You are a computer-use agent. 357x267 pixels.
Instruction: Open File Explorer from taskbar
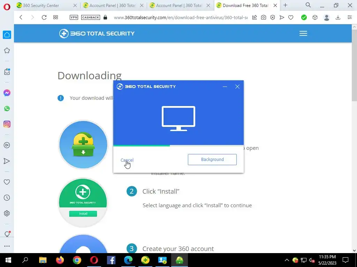point(43,260)
